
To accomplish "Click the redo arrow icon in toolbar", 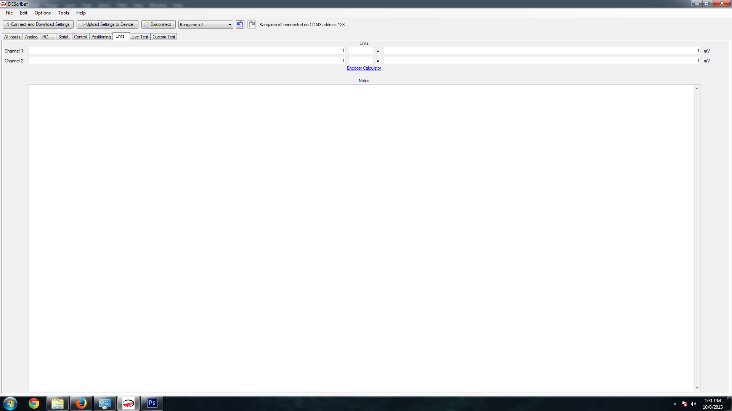I will 252,24.
